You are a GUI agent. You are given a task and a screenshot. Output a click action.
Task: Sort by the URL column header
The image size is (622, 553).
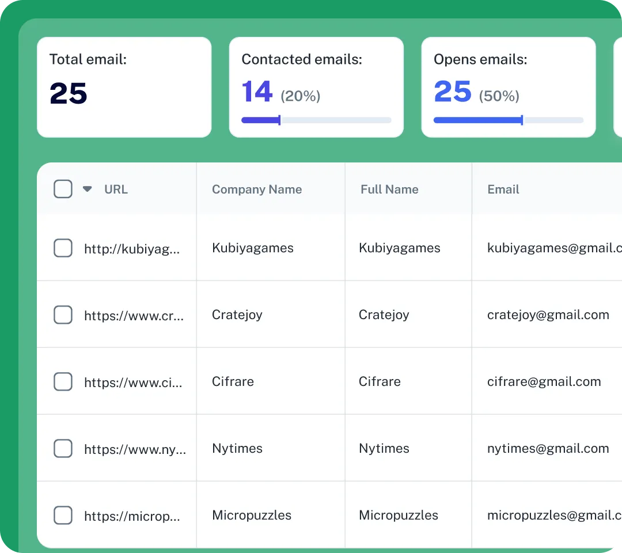[116, 189]
